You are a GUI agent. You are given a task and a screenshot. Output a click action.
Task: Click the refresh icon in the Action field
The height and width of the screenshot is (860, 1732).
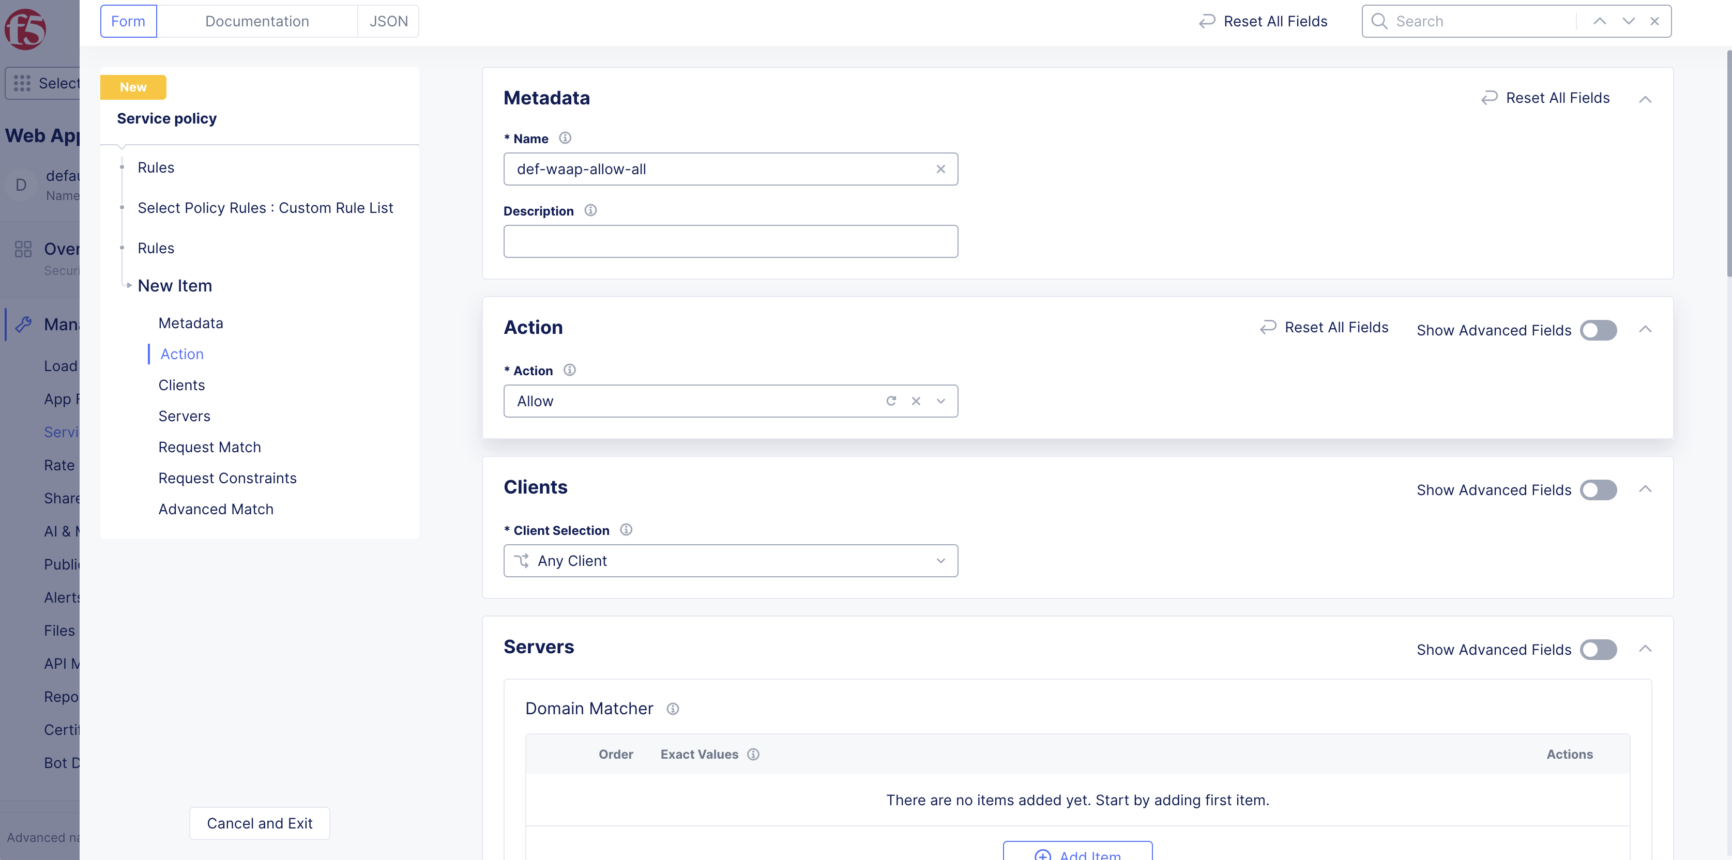pyautogui.click(x=891, y=401)
